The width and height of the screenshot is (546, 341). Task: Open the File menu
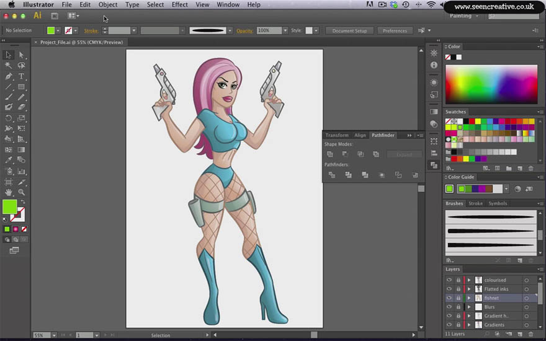[66, 5]
